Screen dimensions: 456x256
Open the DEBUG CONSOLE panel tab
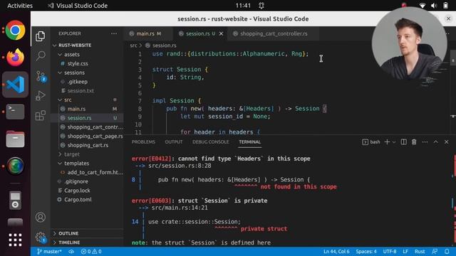211,142
